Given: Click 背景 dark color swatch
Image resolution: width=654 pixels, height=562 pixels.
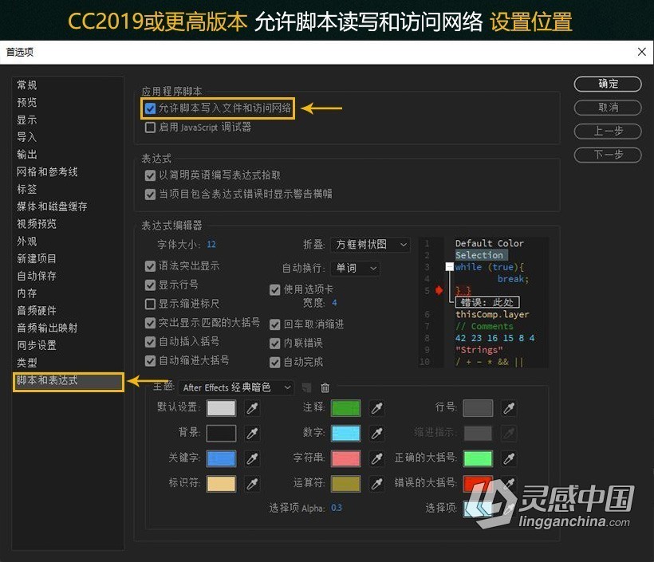Looking at the screenshot, I should point(221,434).
